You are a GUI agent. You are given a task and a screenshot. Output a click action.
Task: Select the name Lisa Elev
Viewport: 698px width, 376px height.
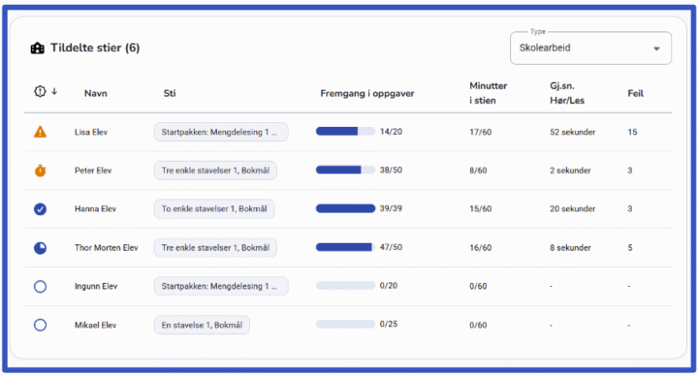pos(91,132)
